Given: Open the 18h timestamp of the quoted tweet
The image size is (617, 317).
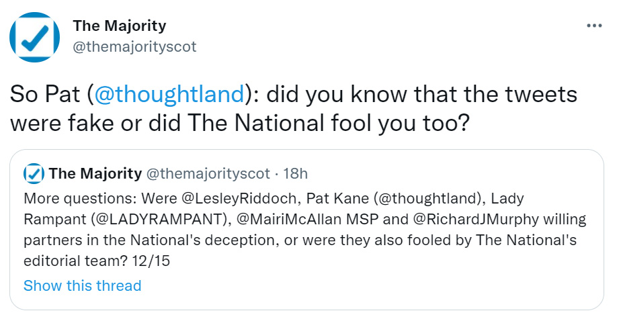Looking at the screenshot, I should 295,174.
